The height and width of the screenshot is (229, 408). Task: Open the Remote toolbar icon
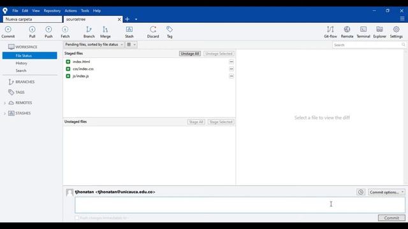[347, 32]
